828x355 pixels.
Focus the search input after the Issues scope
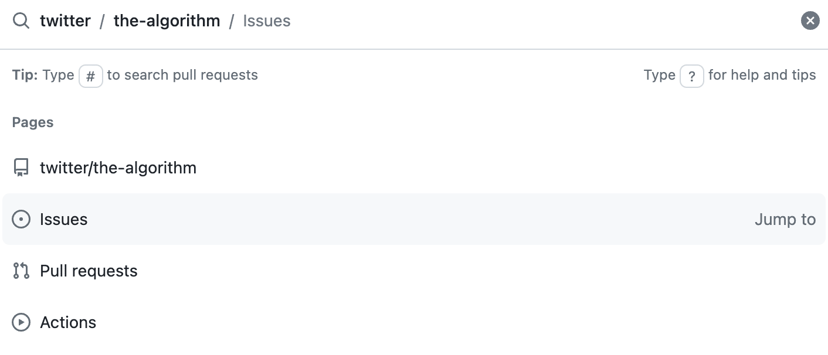click(x=544, y=21)
